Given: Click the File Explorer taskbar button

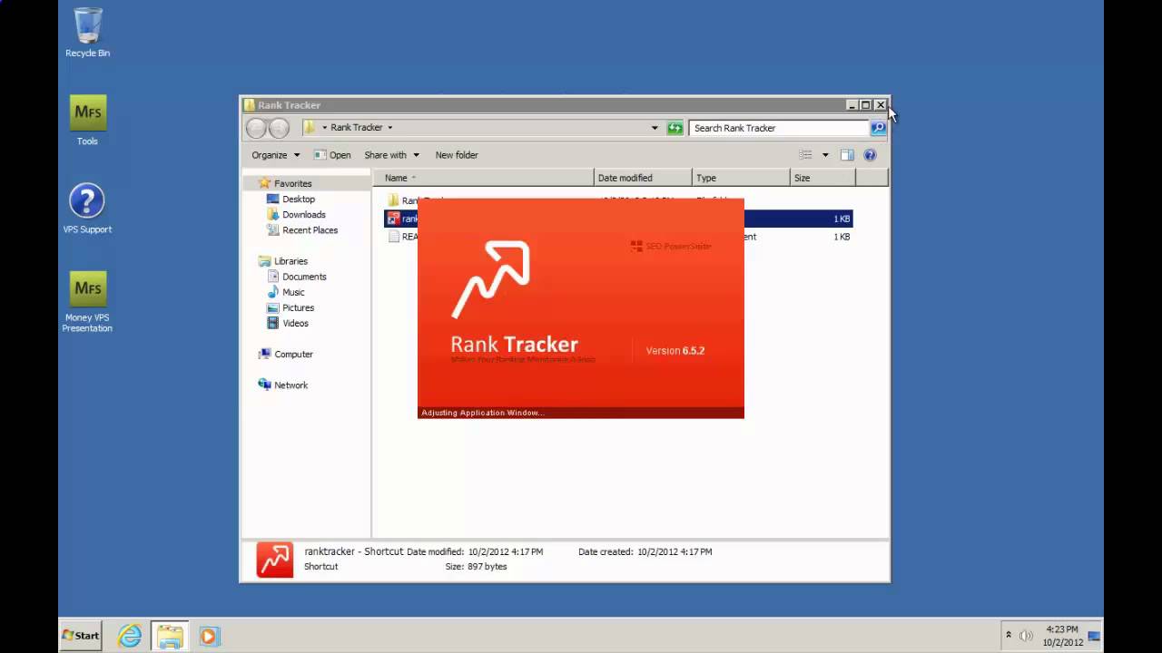Looking at the screenshot, I should coord(170,636).
